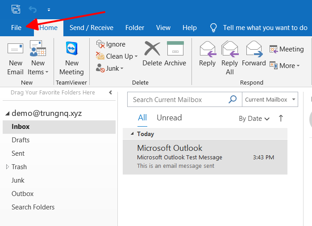The width and height of the screenshot is (312, 226).
Task: Collapse the demo@trungnq.xyz account tree
Action: 7,114
